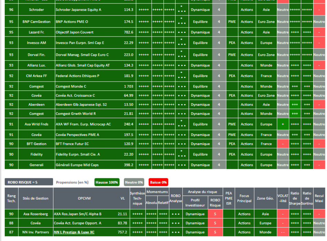Click the Synthèse Technique column header
Screen dimensions: 327x241
137,198
